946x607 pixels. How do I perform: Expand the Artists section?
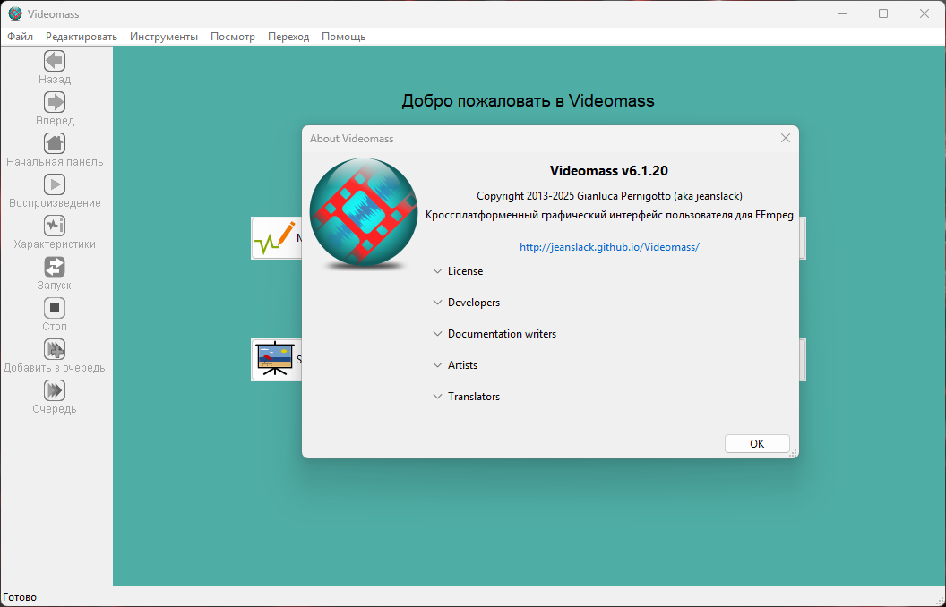[455, 365]
